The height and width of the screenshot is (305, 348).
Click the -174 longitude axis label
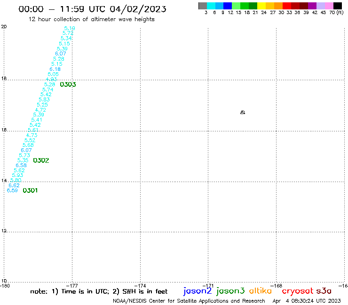(141, 286)
